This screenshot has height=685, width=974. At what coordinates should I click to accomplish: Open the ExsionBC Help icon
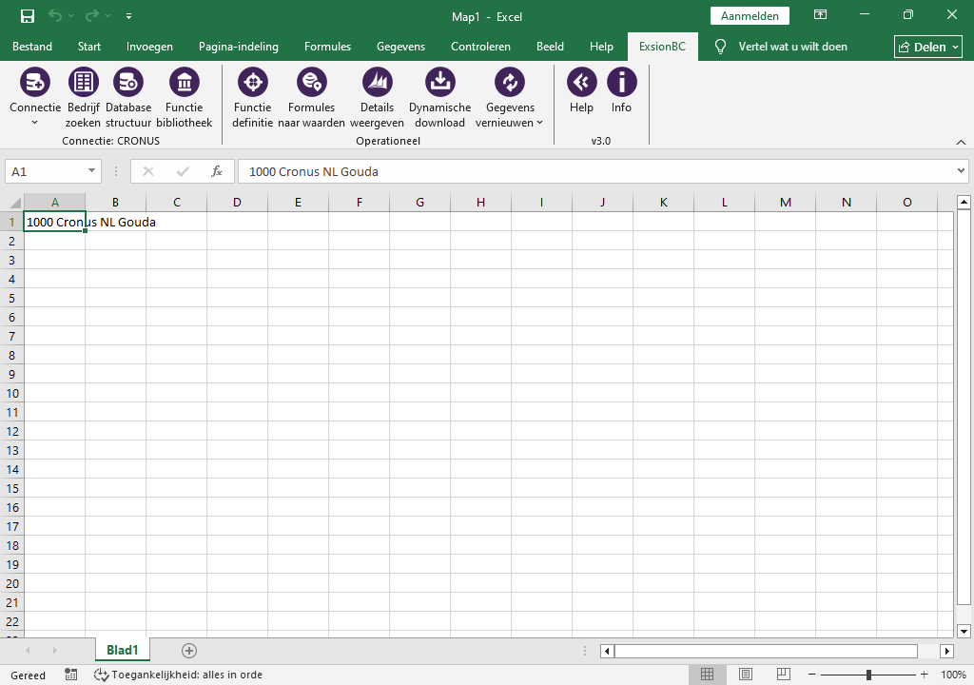[581, 82]
